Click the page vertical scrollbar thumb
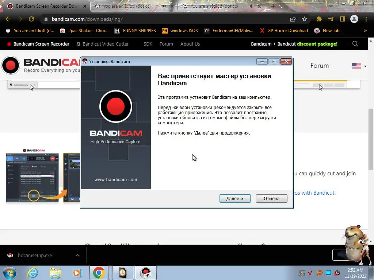374x280 pixels. 371,139
